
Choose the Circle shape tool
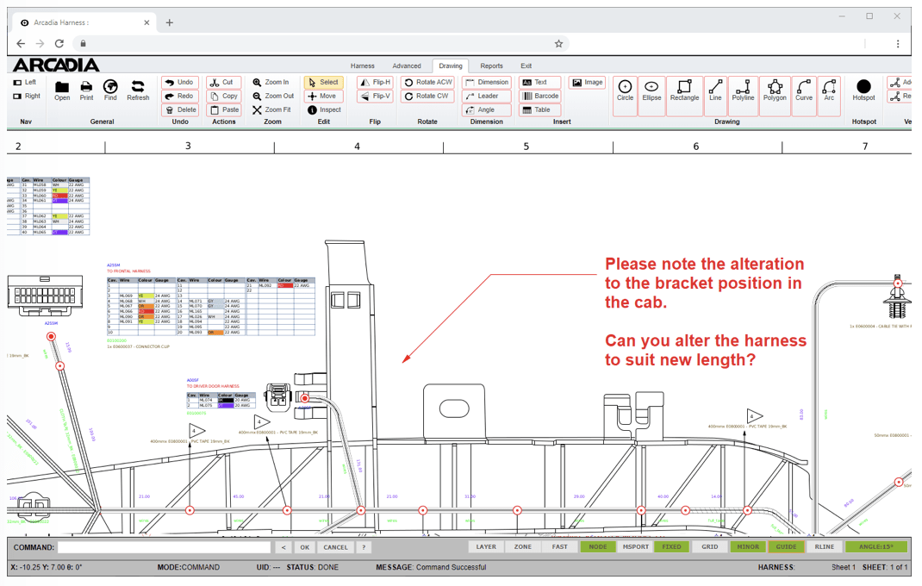[625, 90]
